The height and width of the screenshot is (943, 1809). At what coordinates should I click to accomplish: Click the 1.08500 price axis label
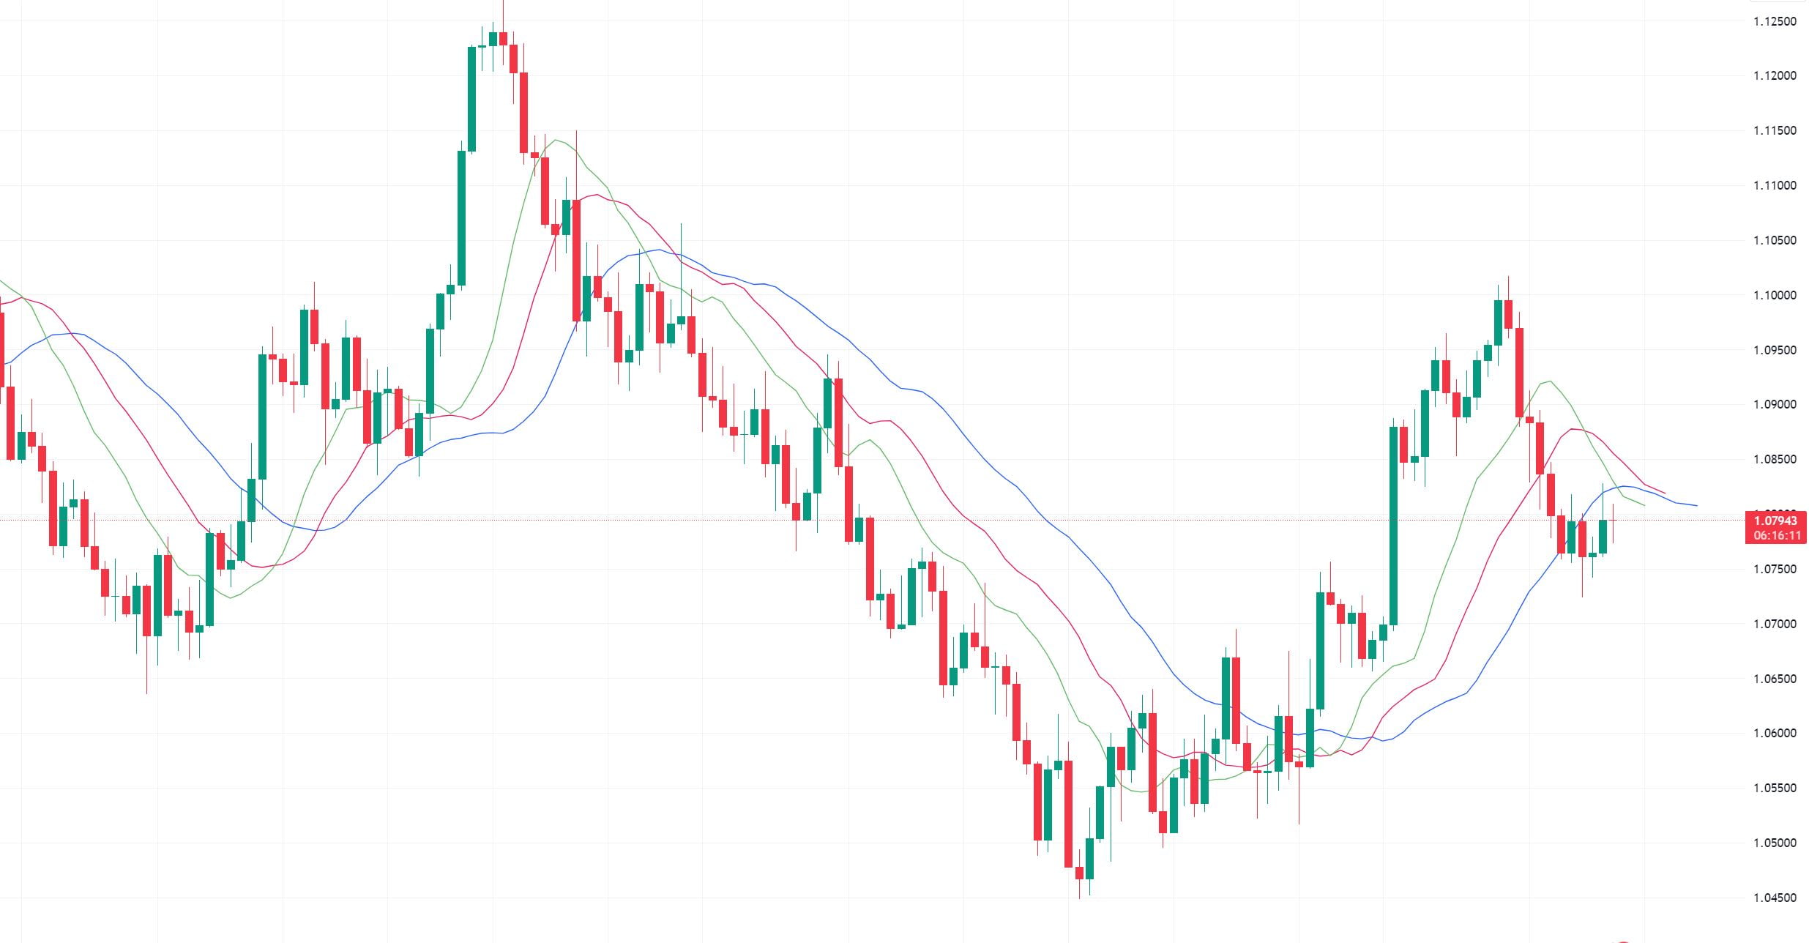click(1775, 460)
